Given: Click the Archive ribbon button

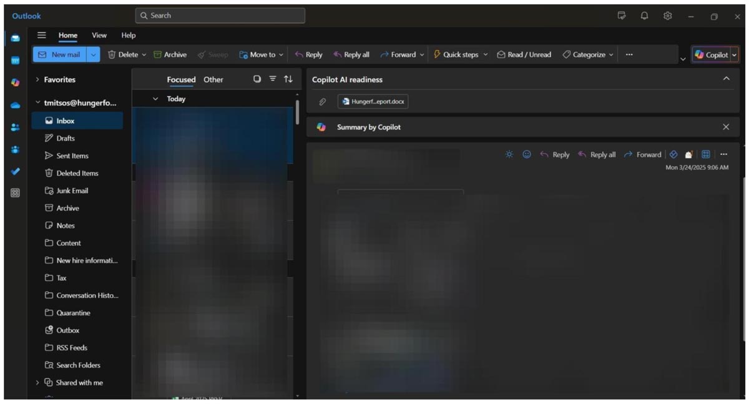Looking at the screenshot, I should click(x=170, y=55).
